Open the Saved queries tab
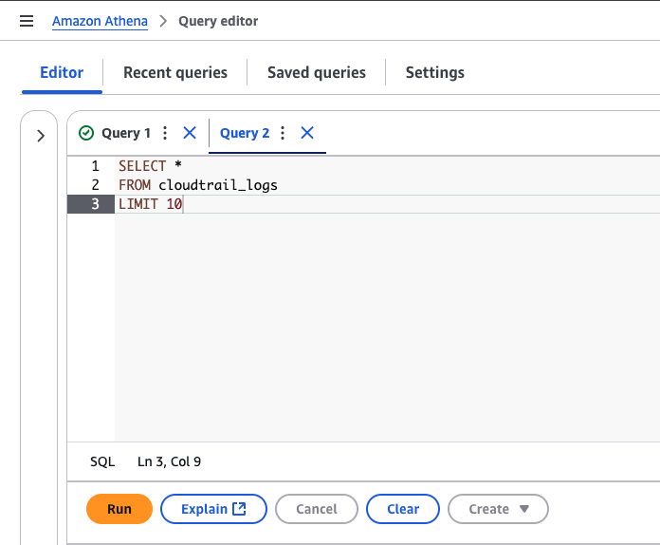The height and width of the screenshot is (545, 660). (317, 72)
